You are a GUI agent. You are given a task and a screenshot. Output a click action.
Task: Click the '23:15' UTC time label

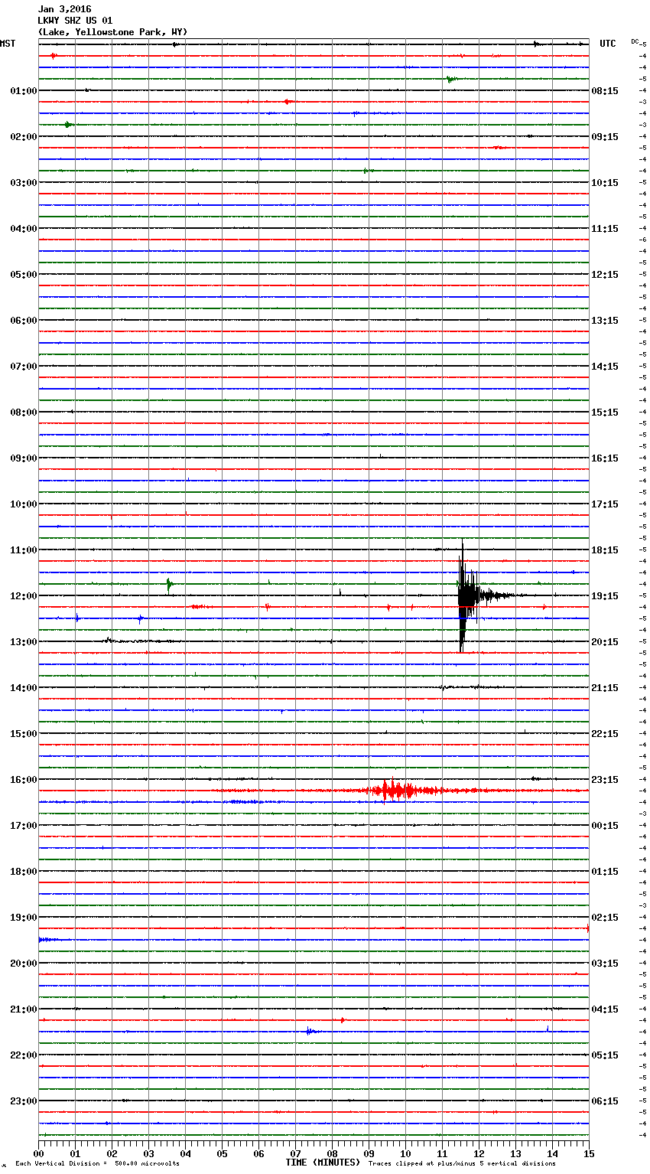pos(605,780)
